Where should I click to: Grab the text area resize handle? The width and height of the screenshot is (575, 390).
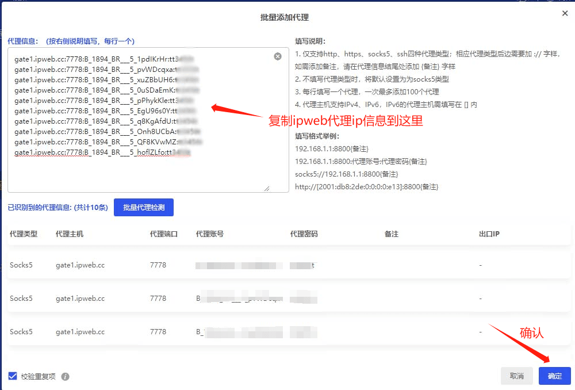[x=267, y=188]
